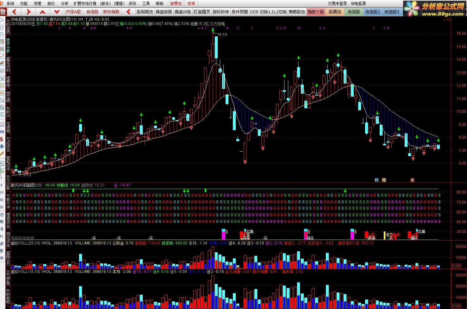Click the first red left arrow in toolbar
The image size is (467, 309).
(x=14, y=12)
